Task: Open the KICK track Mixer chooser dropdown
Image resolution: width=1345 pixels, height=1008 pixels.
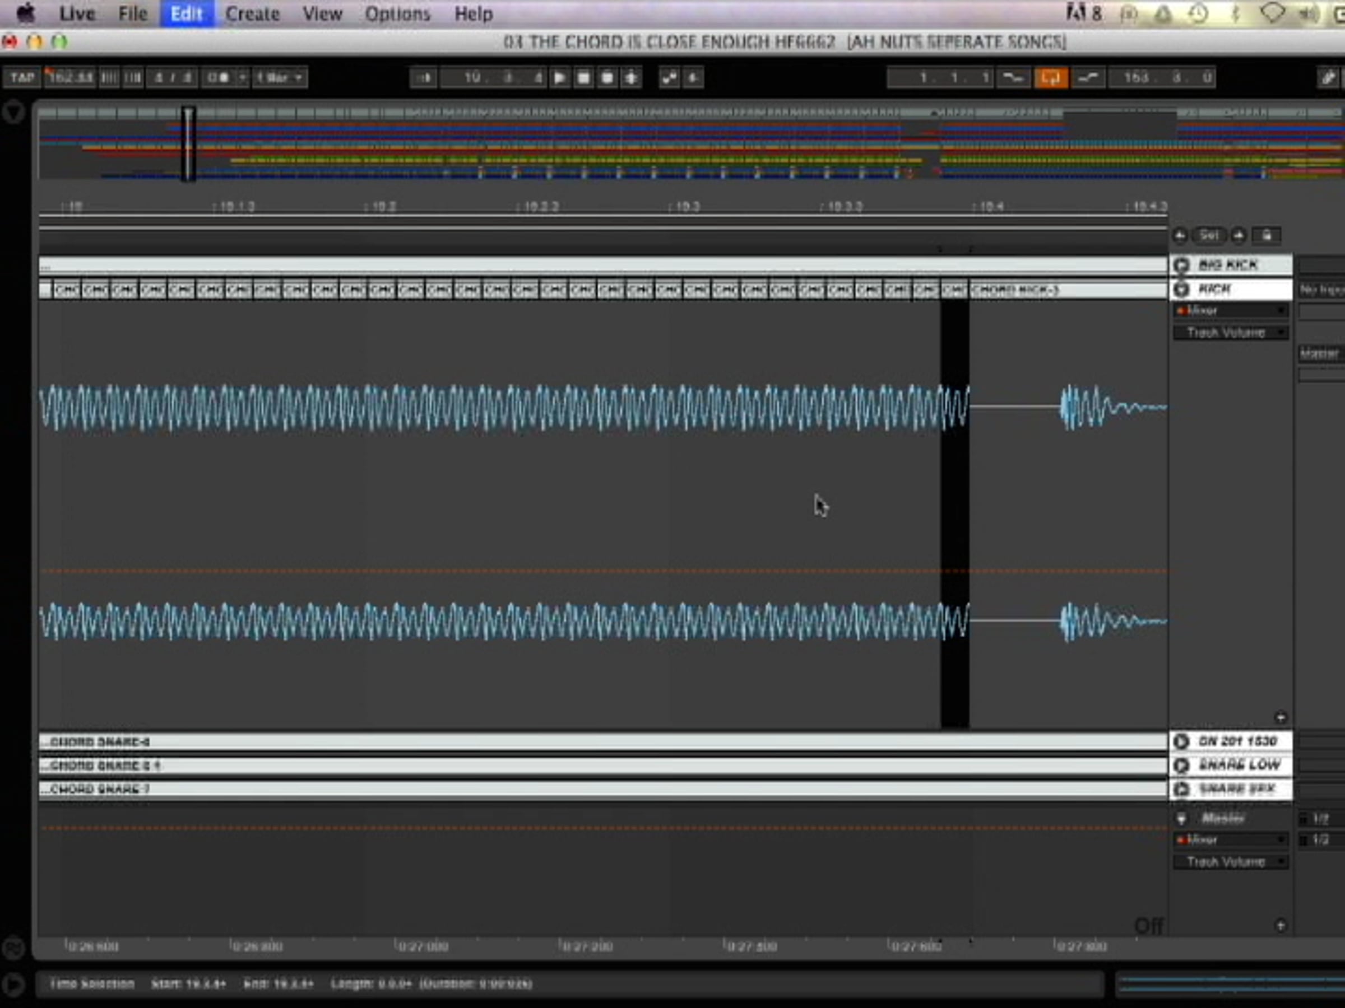Action: point(1231,310)
